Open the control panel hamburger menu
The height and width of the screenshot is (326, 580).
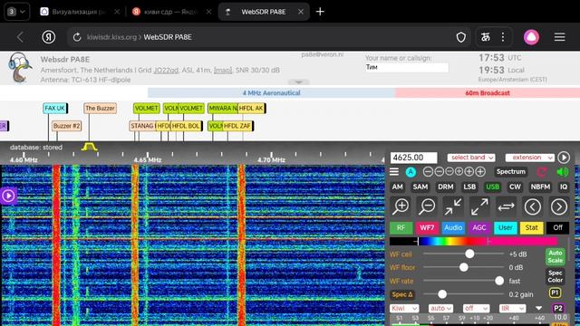pos(394,171)
